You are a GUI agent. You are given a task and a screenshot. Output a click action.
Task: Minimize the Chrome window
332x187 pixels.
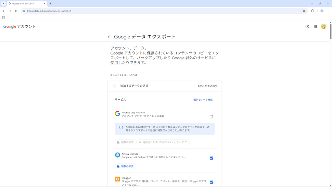coord(312,3)
